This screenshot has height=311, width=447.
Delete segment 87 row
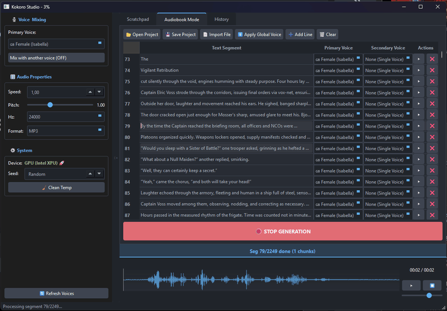(432, 215)
